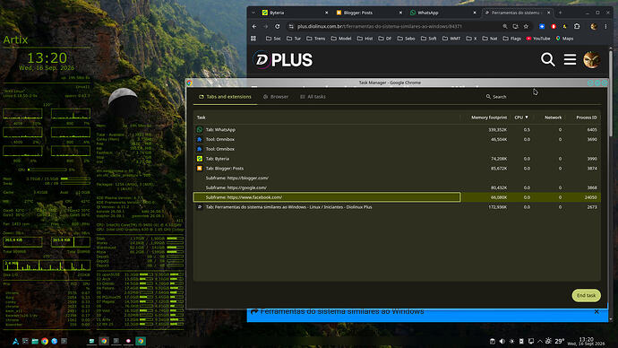Open the Artix application launcher in taskbar
The image size is (618, 348).
[15, 342]
